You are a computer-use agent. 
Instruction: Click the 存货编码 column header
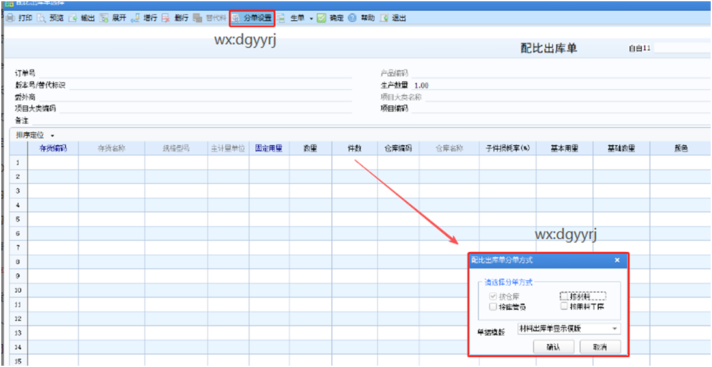click(53, 148)
